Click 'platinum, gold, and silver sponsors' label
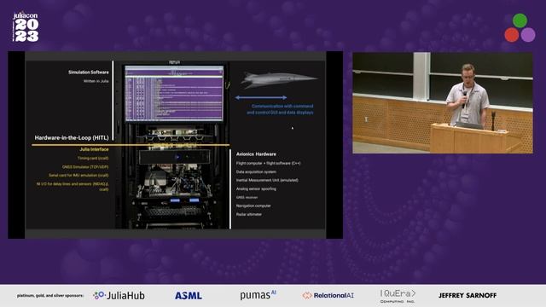The height and width of the screenshot is (307, 546). click(x=50, y=296)
